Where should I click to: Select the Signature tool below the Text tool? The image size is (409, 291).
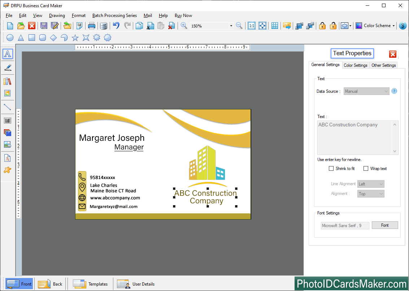[8, 68]
